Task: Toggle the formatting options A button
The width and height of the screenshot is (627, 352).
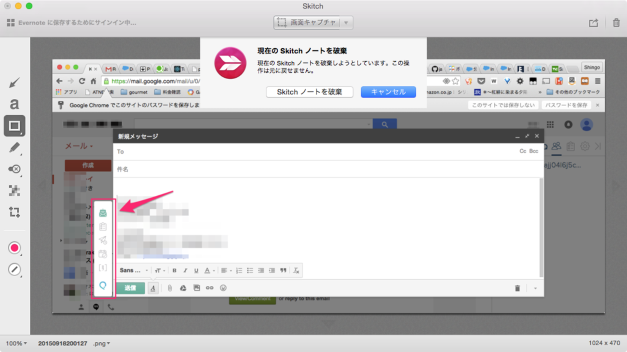Action: pos(153,288)
